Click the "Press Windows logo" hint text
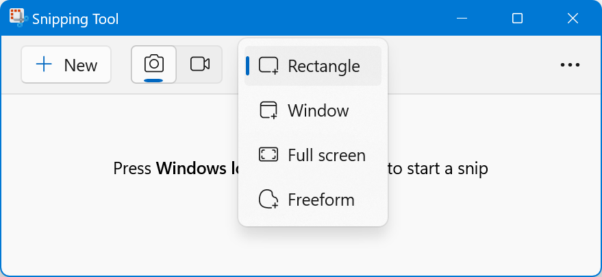This screenshot has width=602, height=277. click(x=175, y=169)
